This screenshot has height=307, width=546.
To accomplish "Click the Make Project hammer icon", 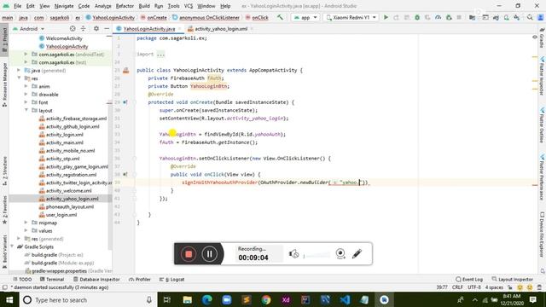I will [280, 17].
